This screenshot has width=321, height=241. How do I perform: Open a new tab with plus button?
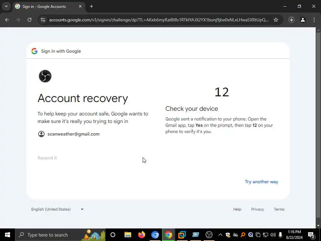click(x=92, y=6)
